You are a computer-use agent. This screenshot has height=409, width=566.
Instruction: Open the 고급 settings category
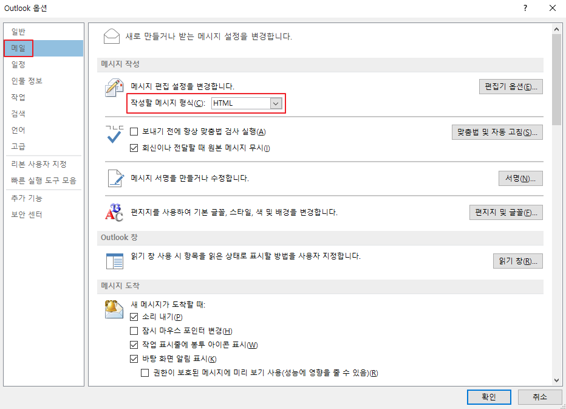[x=44, y=146]
